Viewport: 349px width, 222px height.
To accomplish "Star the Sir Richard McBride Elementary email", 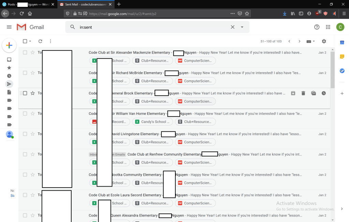I will [33, 73].
